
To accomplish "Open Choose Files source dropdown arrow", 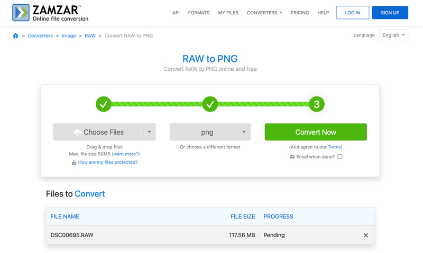I will coord(149,132).
